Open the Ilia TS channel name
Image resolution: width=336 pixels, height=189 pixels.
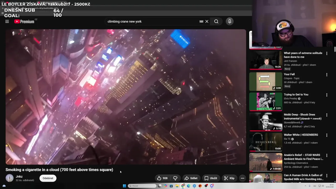(287, 139)
